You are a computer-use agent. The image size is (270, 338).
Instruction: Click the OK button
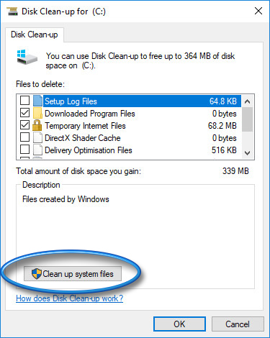(x=179, y=324)
